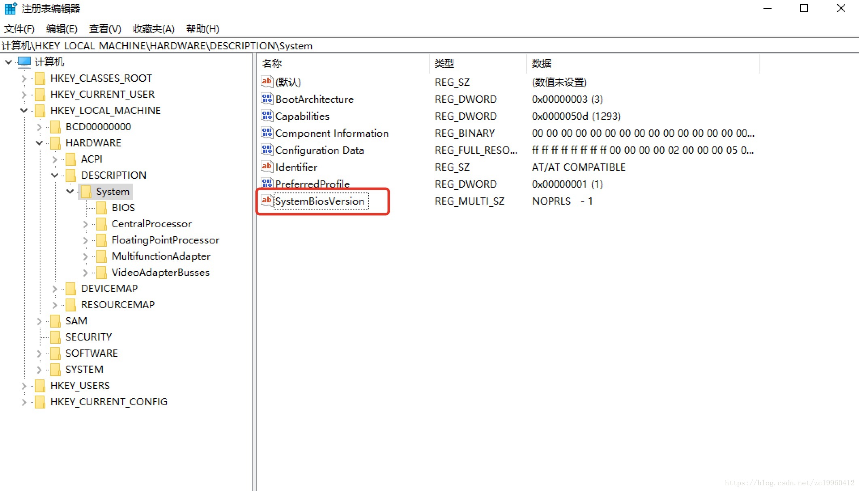Viewport: 859px width, 491px height.
Task: Click the 计算机 computer icon in tree
Action: pyautogui.click(x=24, y=62)
